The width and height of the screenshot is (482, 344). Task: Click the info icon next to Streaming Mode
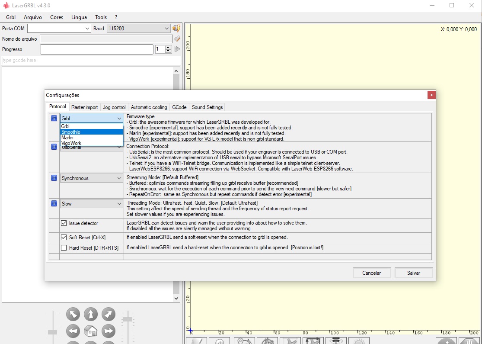[54, 178]
